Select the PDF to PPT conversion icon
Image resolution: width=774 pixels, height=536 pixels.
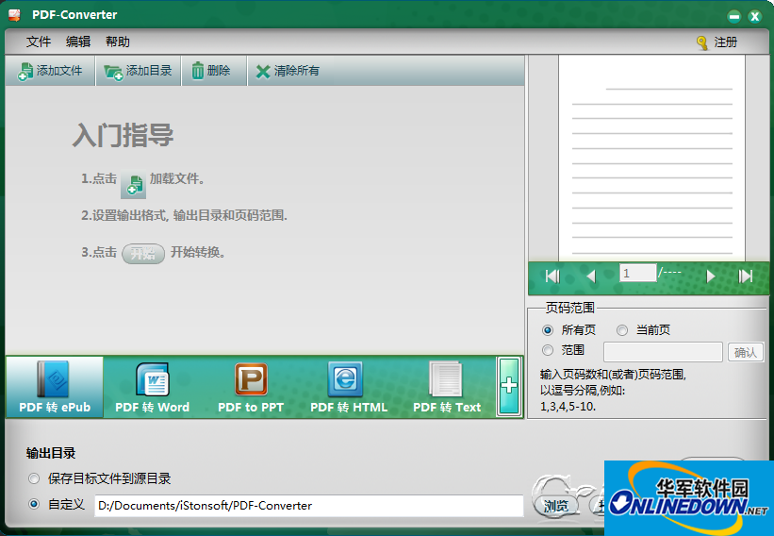pyautogui.click(x=251, y=387)
